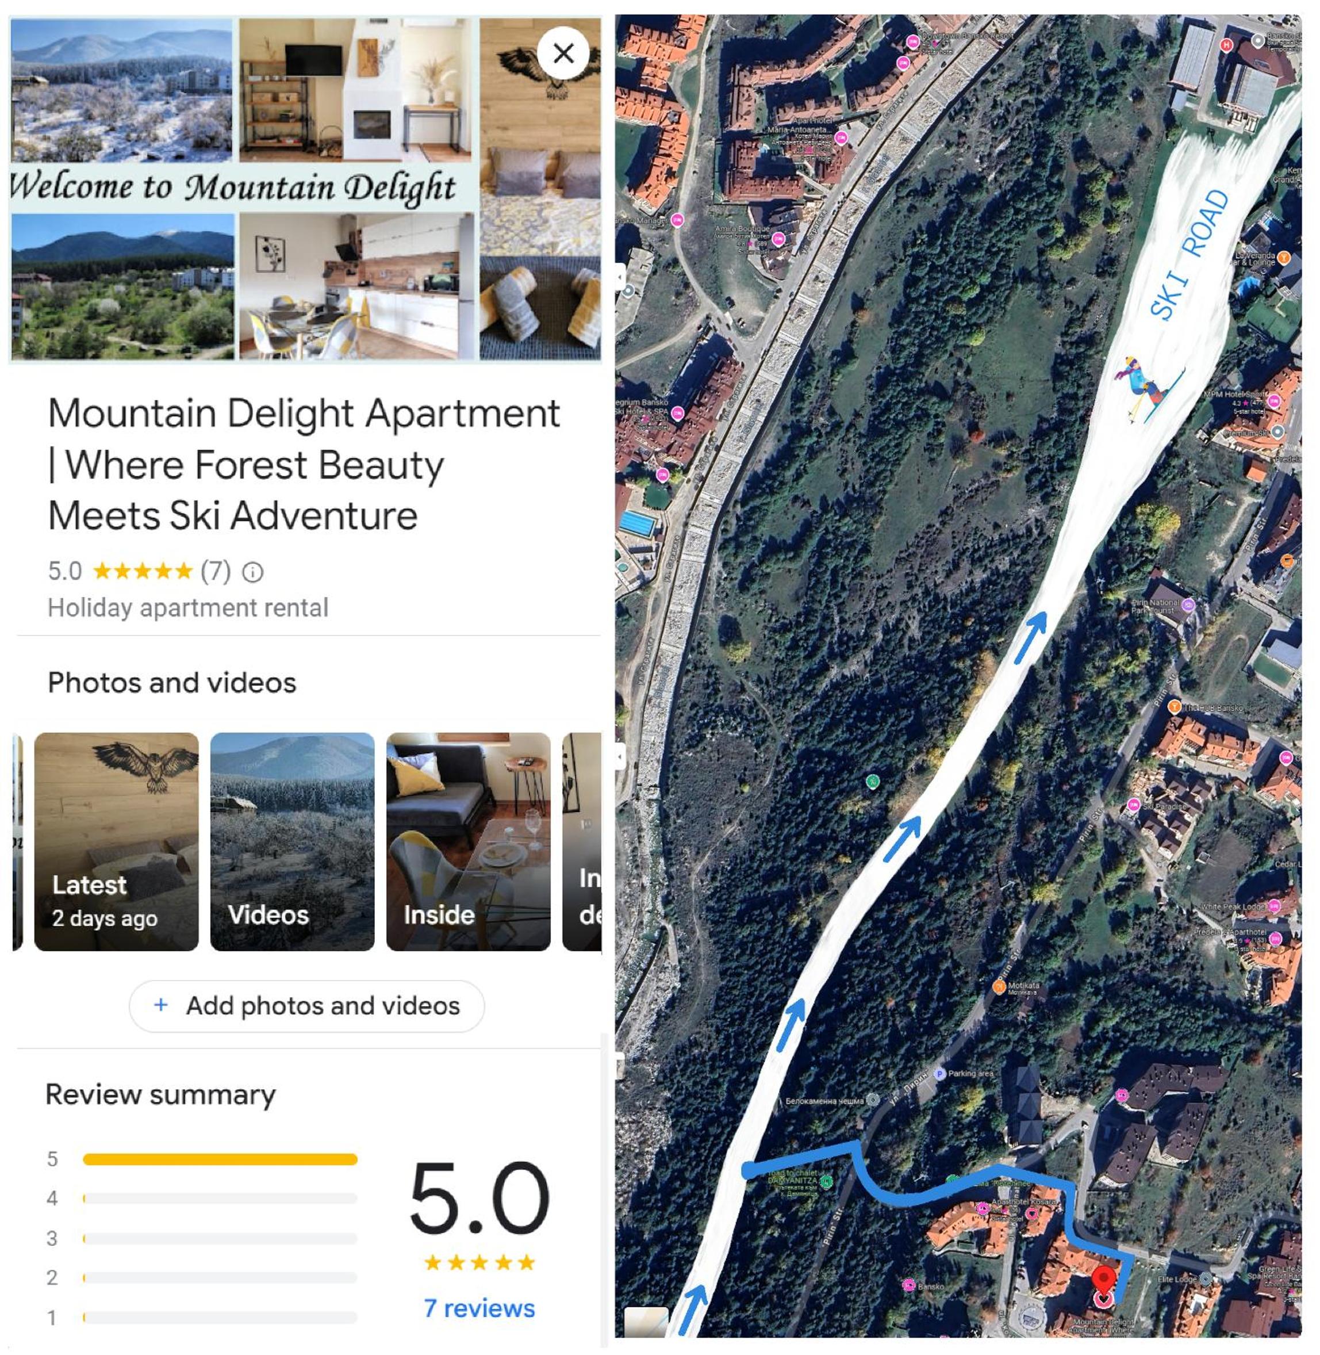Open the Videos thumbnail

(293, 841)
